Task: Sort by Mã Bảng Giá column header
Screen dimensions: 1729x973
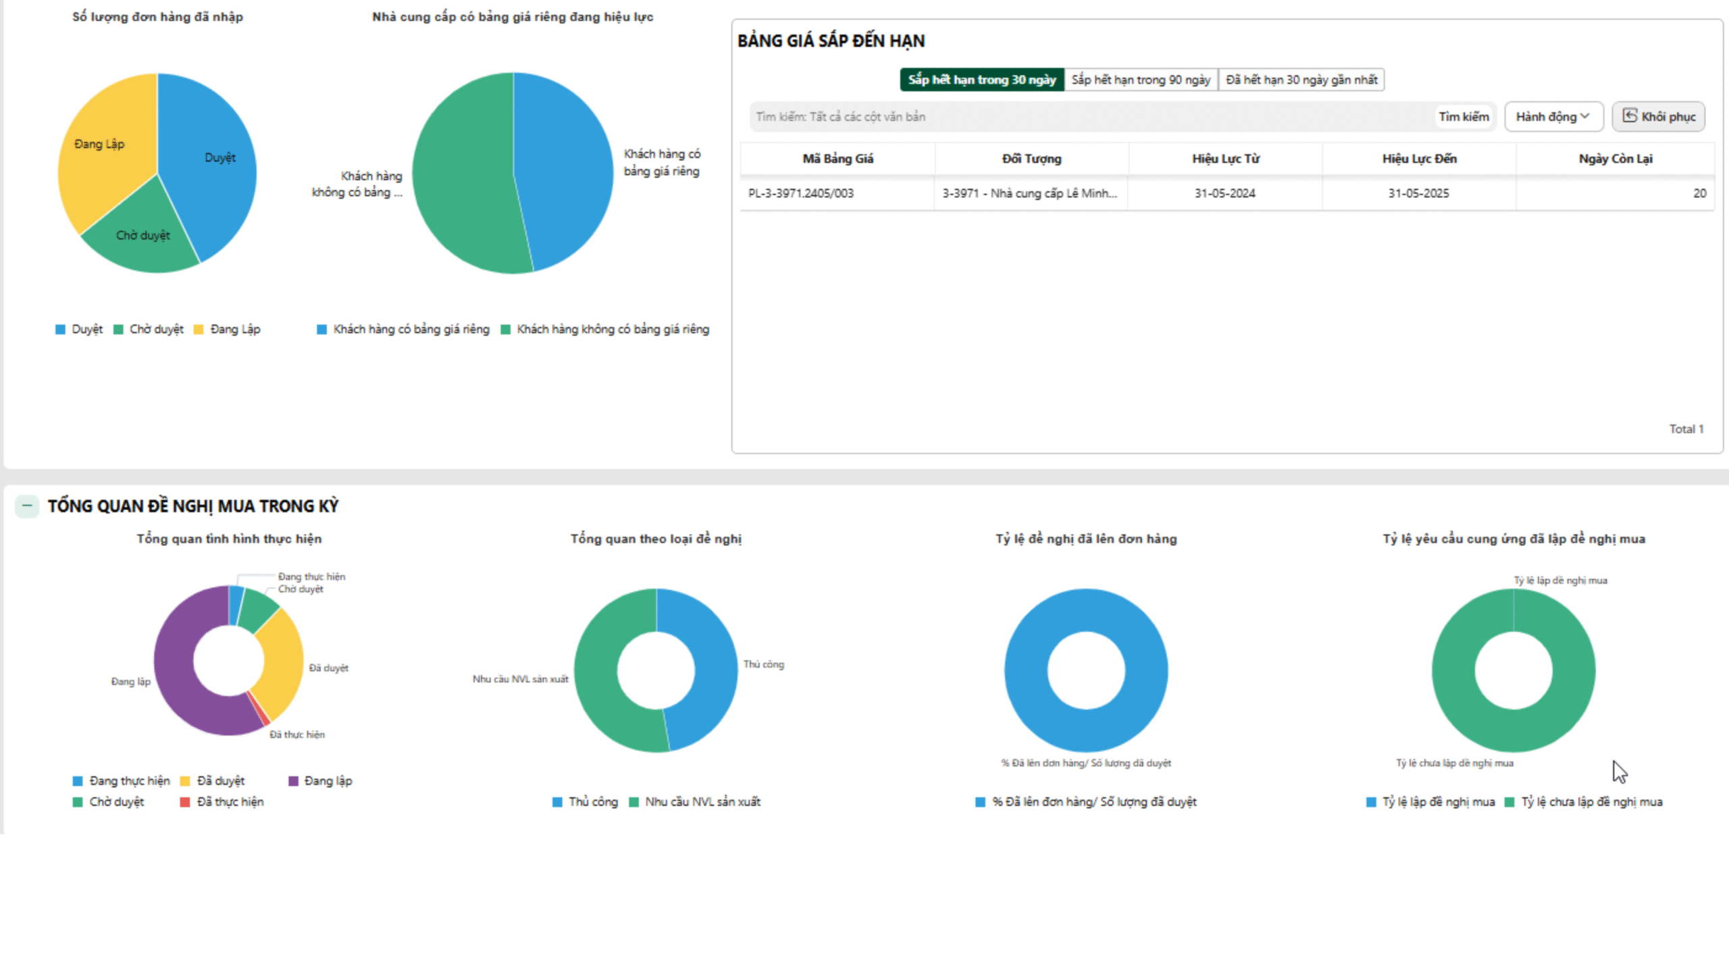Action: [837, 159]
